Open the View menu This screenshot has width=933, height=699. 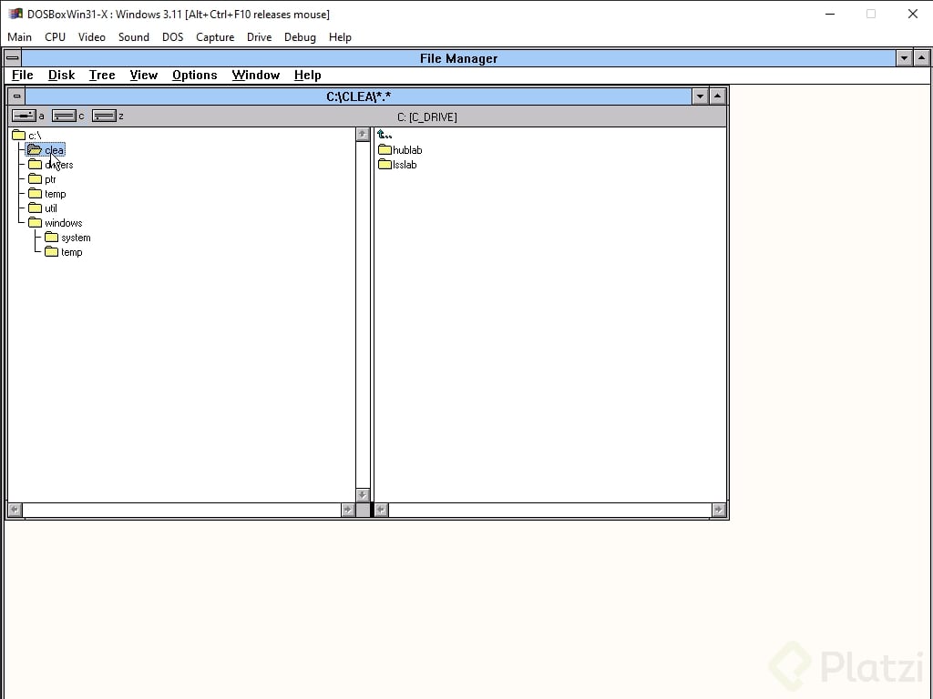[x=143, y=75]
